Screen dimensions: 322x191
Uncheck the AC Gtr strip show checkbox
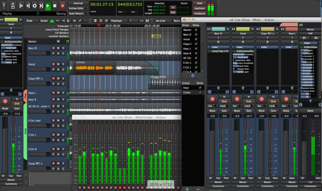[196, 58]
